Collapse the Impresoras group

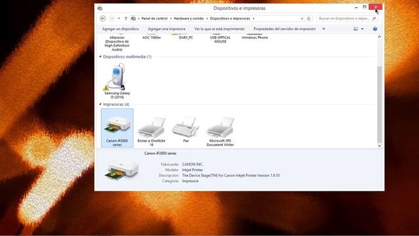pyautogui.click(x=100, y=104)
